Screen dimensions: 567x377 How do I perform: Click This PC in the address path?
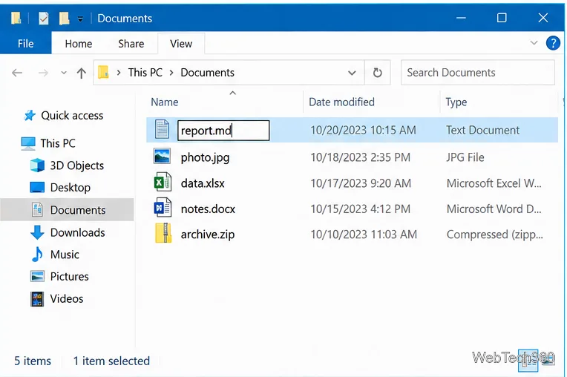click(145, 73)
